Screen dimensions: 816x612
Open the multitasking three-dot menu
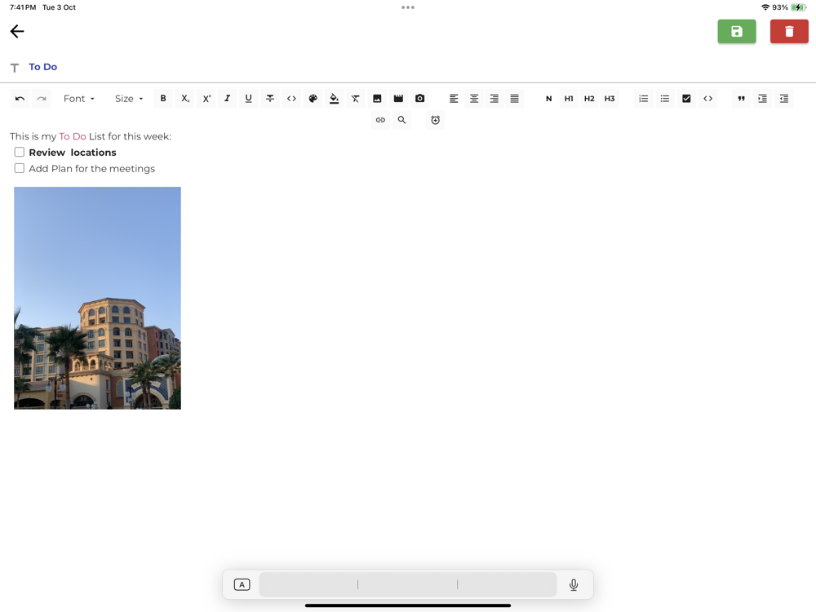(408, 7)
